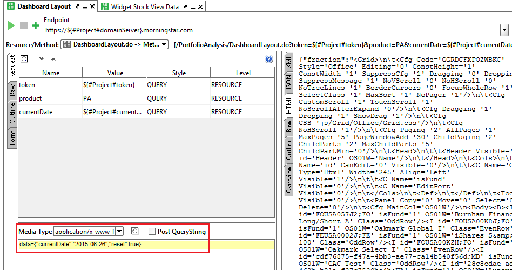Screen dimensions: 512x270
Task: Open the response JSON vertical tab
Action: [x=288, y=82]
